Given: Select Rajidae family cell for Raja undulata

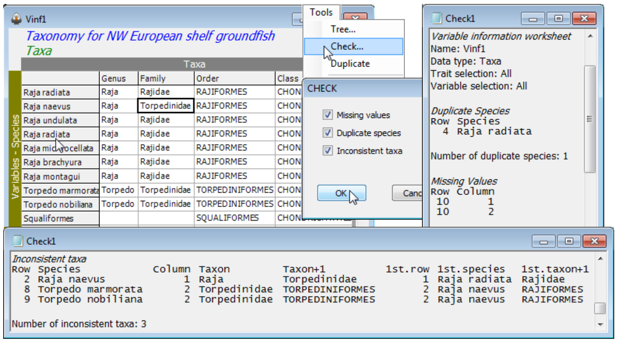Looking at the screenshot, I should click(x=166, y=120).
